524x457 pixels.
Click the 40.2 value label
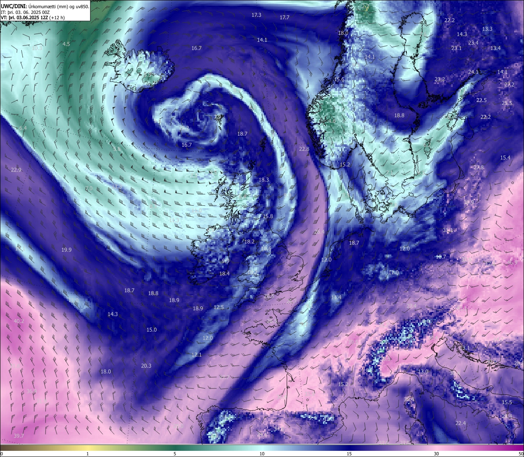coord(19,321)
